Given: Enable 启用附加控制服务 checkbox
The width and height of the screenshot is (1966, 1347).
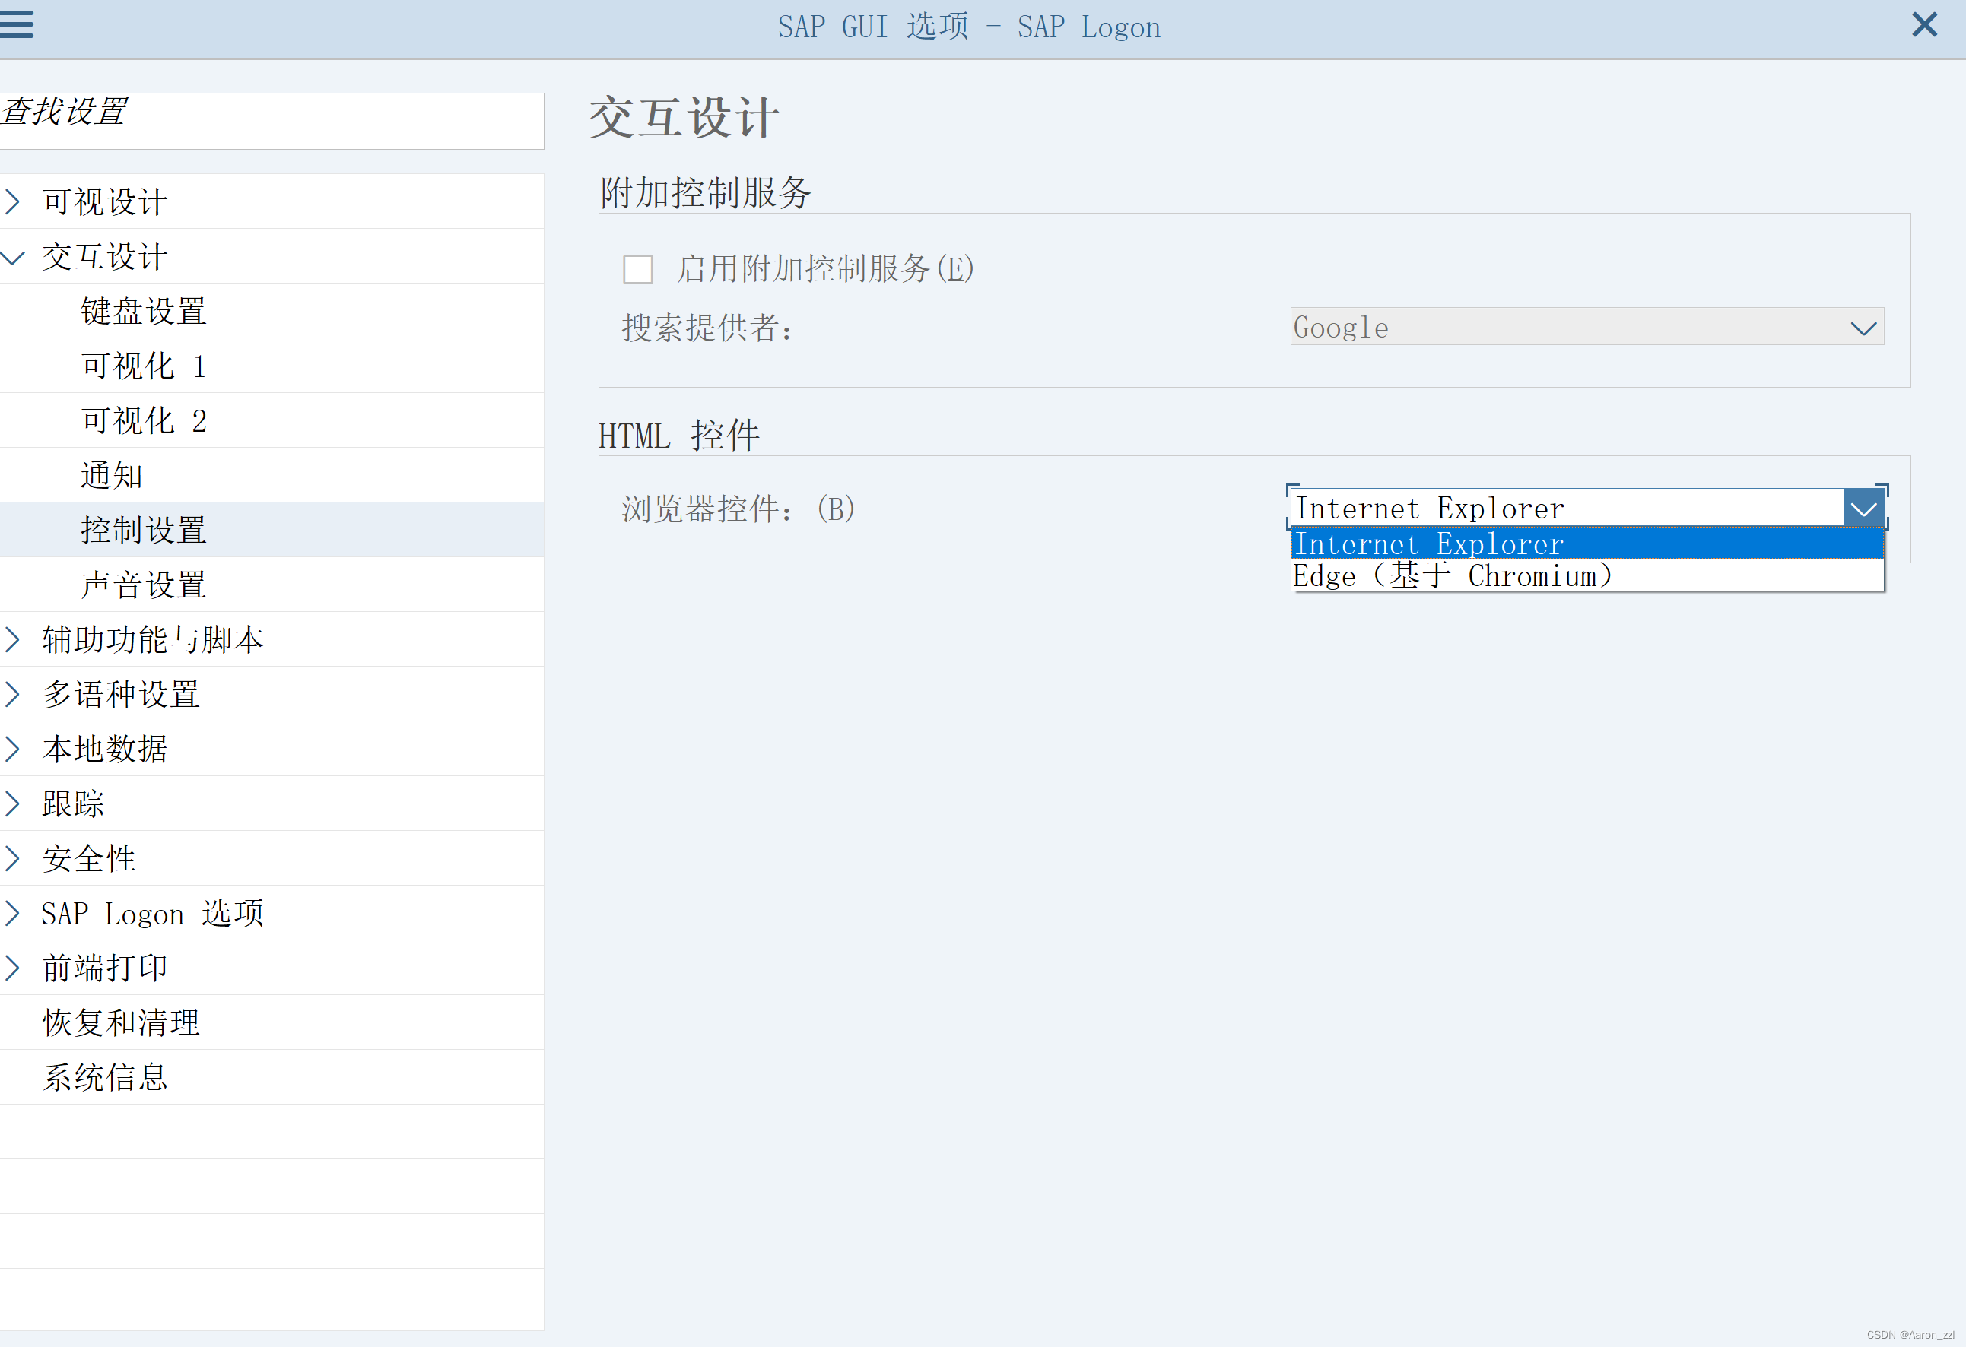Looking at the screenshot, I should click(638, 269).
